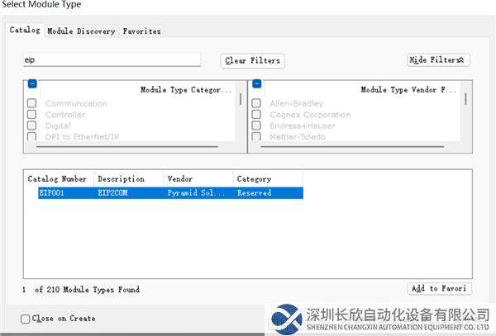Enable the Mettler-Toledo vendor filter
The image size is (496, 336).
(256, 137)
